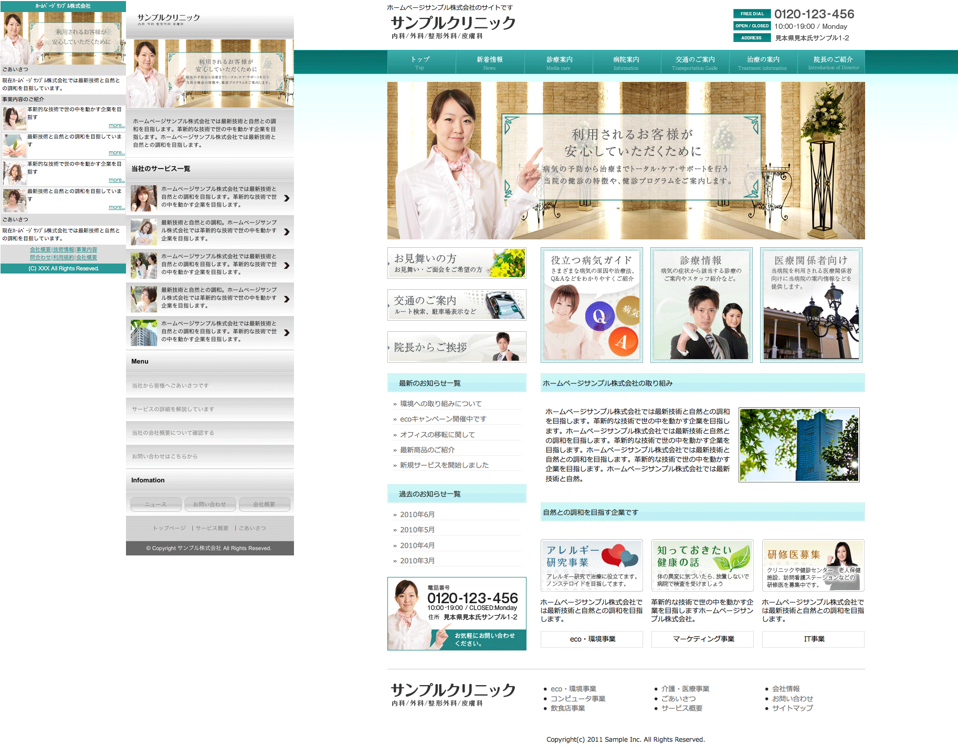The image size is (958, 746).
Task: Select 院長のご紹介 in the navigation bar
Action: tap(833, 62)
